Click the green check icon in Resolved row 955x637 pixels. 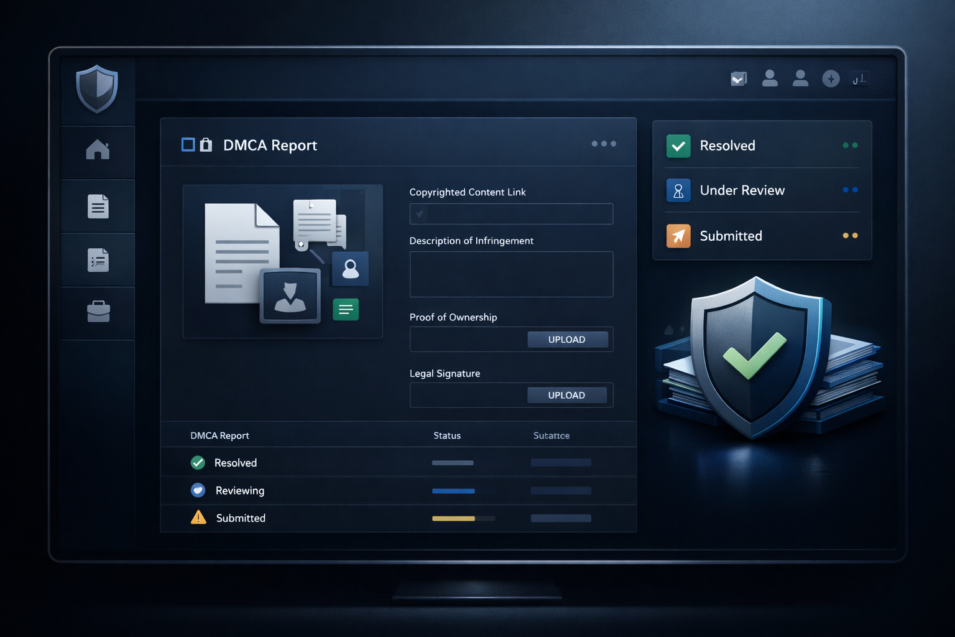198,463
